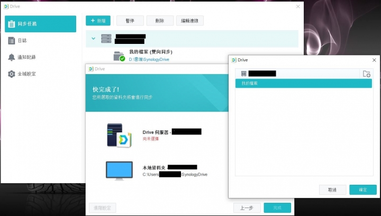Click the 進階設定 button in wizard
Viewport: 381px width, 216px height.
tap(102, 208)
